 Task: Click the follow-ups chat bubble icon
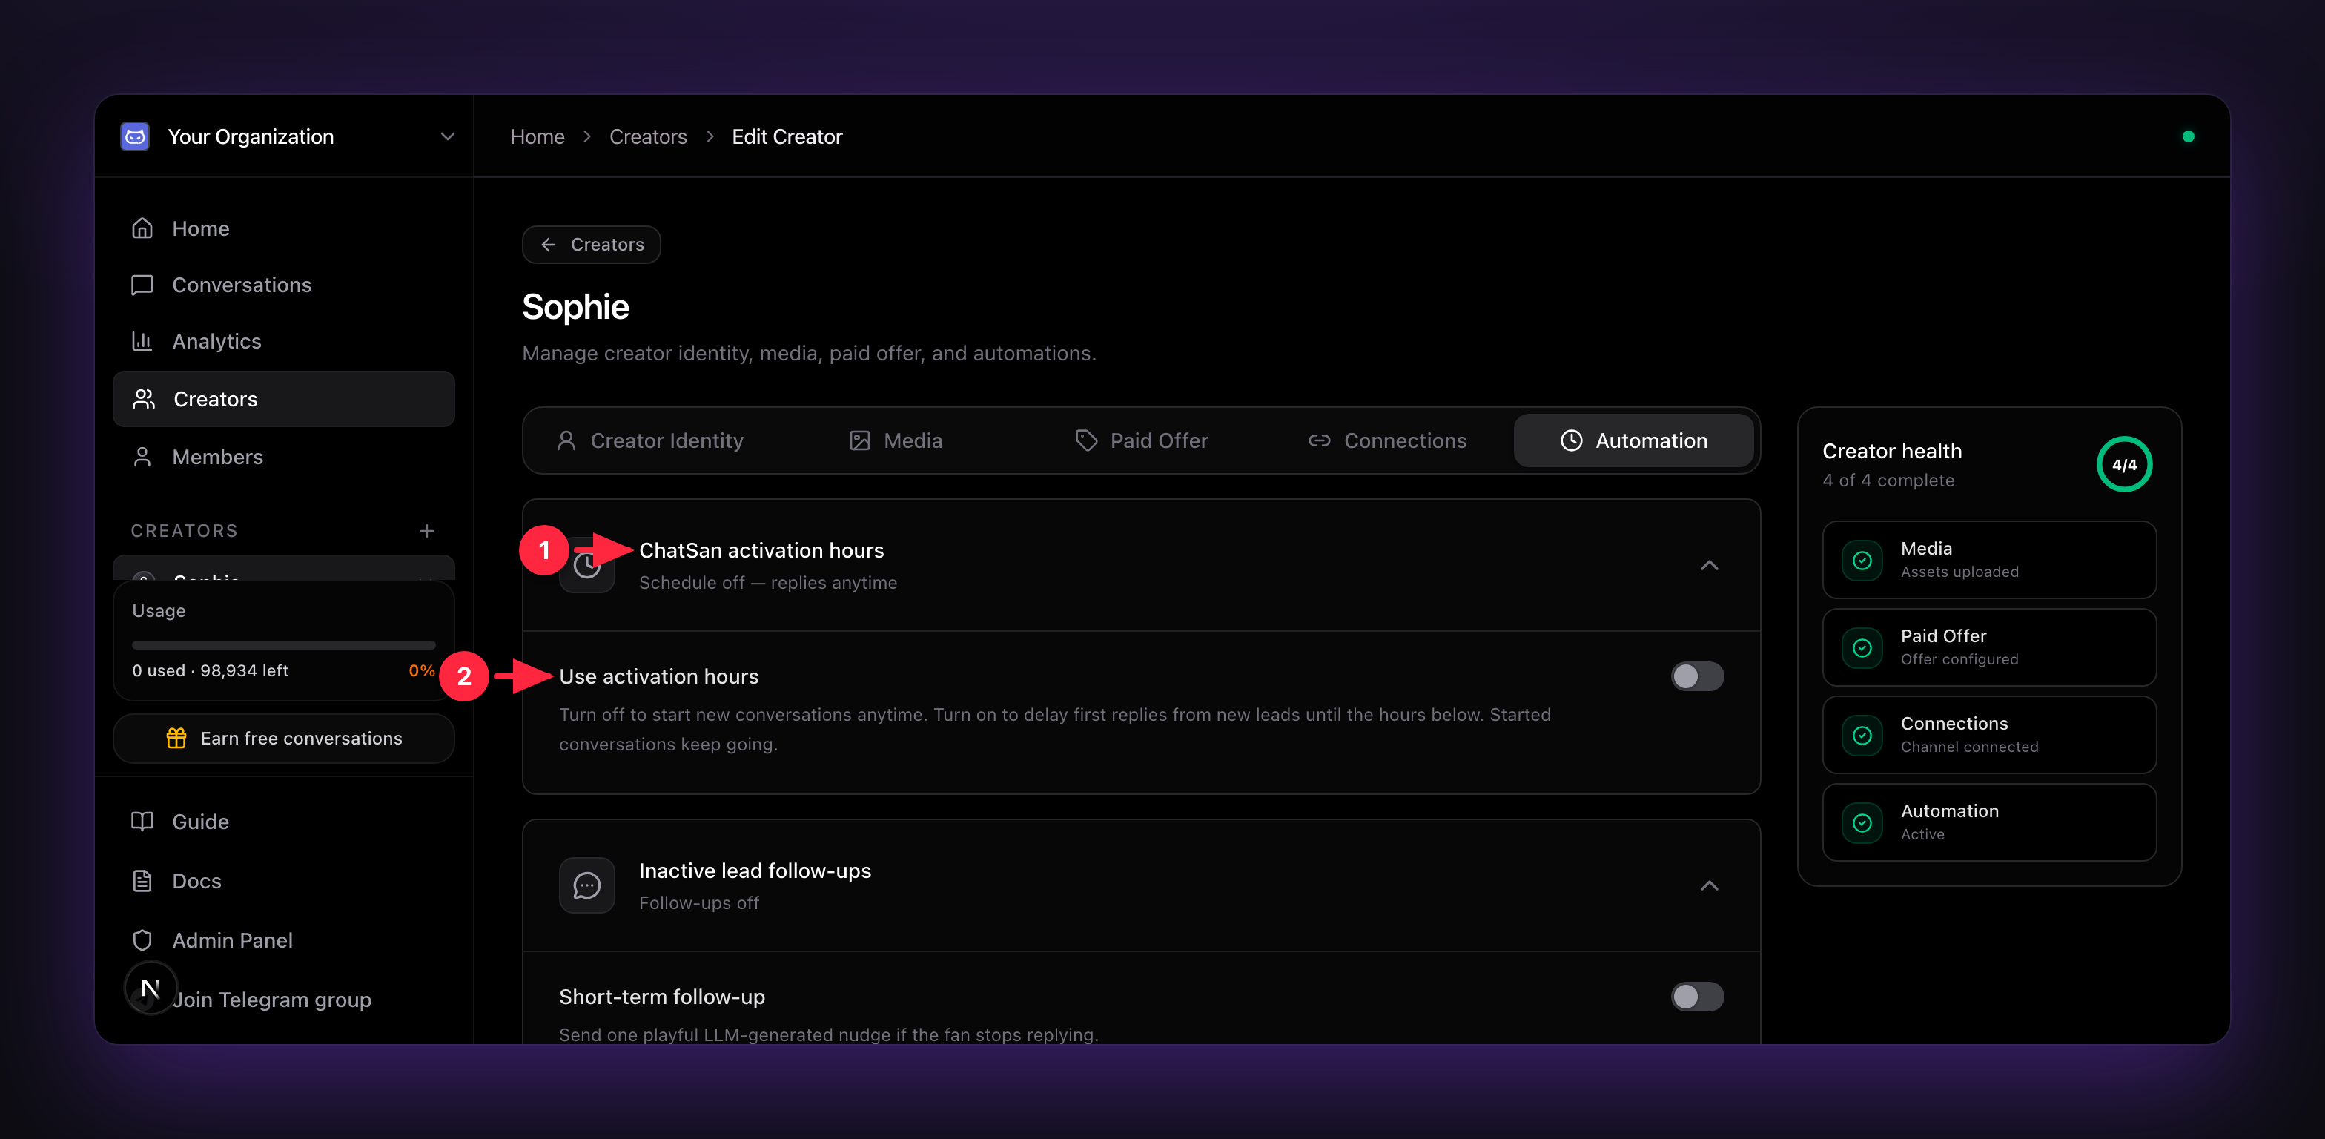tap(586, 886)
